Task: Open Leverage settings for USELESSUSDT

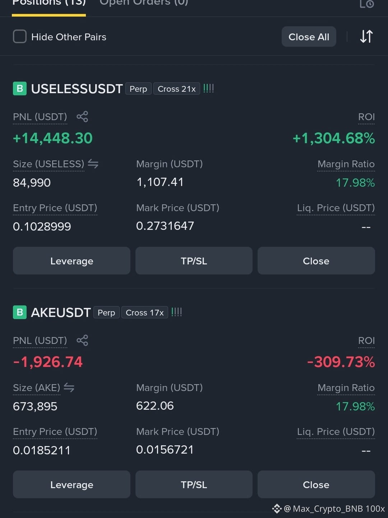Action: (x=71, y=261)
